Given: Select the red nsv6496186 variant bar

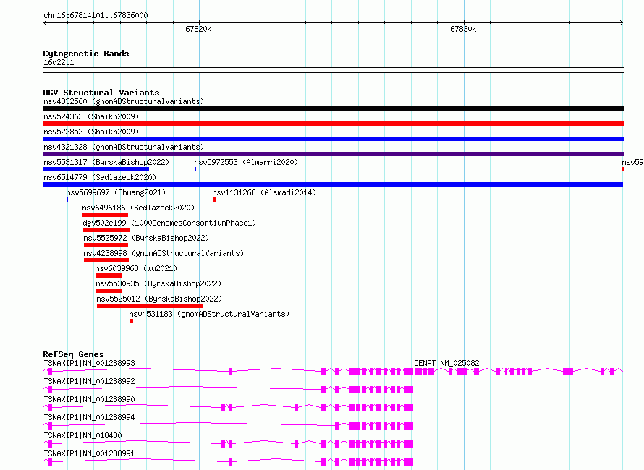Looking at the screenshot, I should 105,215.
